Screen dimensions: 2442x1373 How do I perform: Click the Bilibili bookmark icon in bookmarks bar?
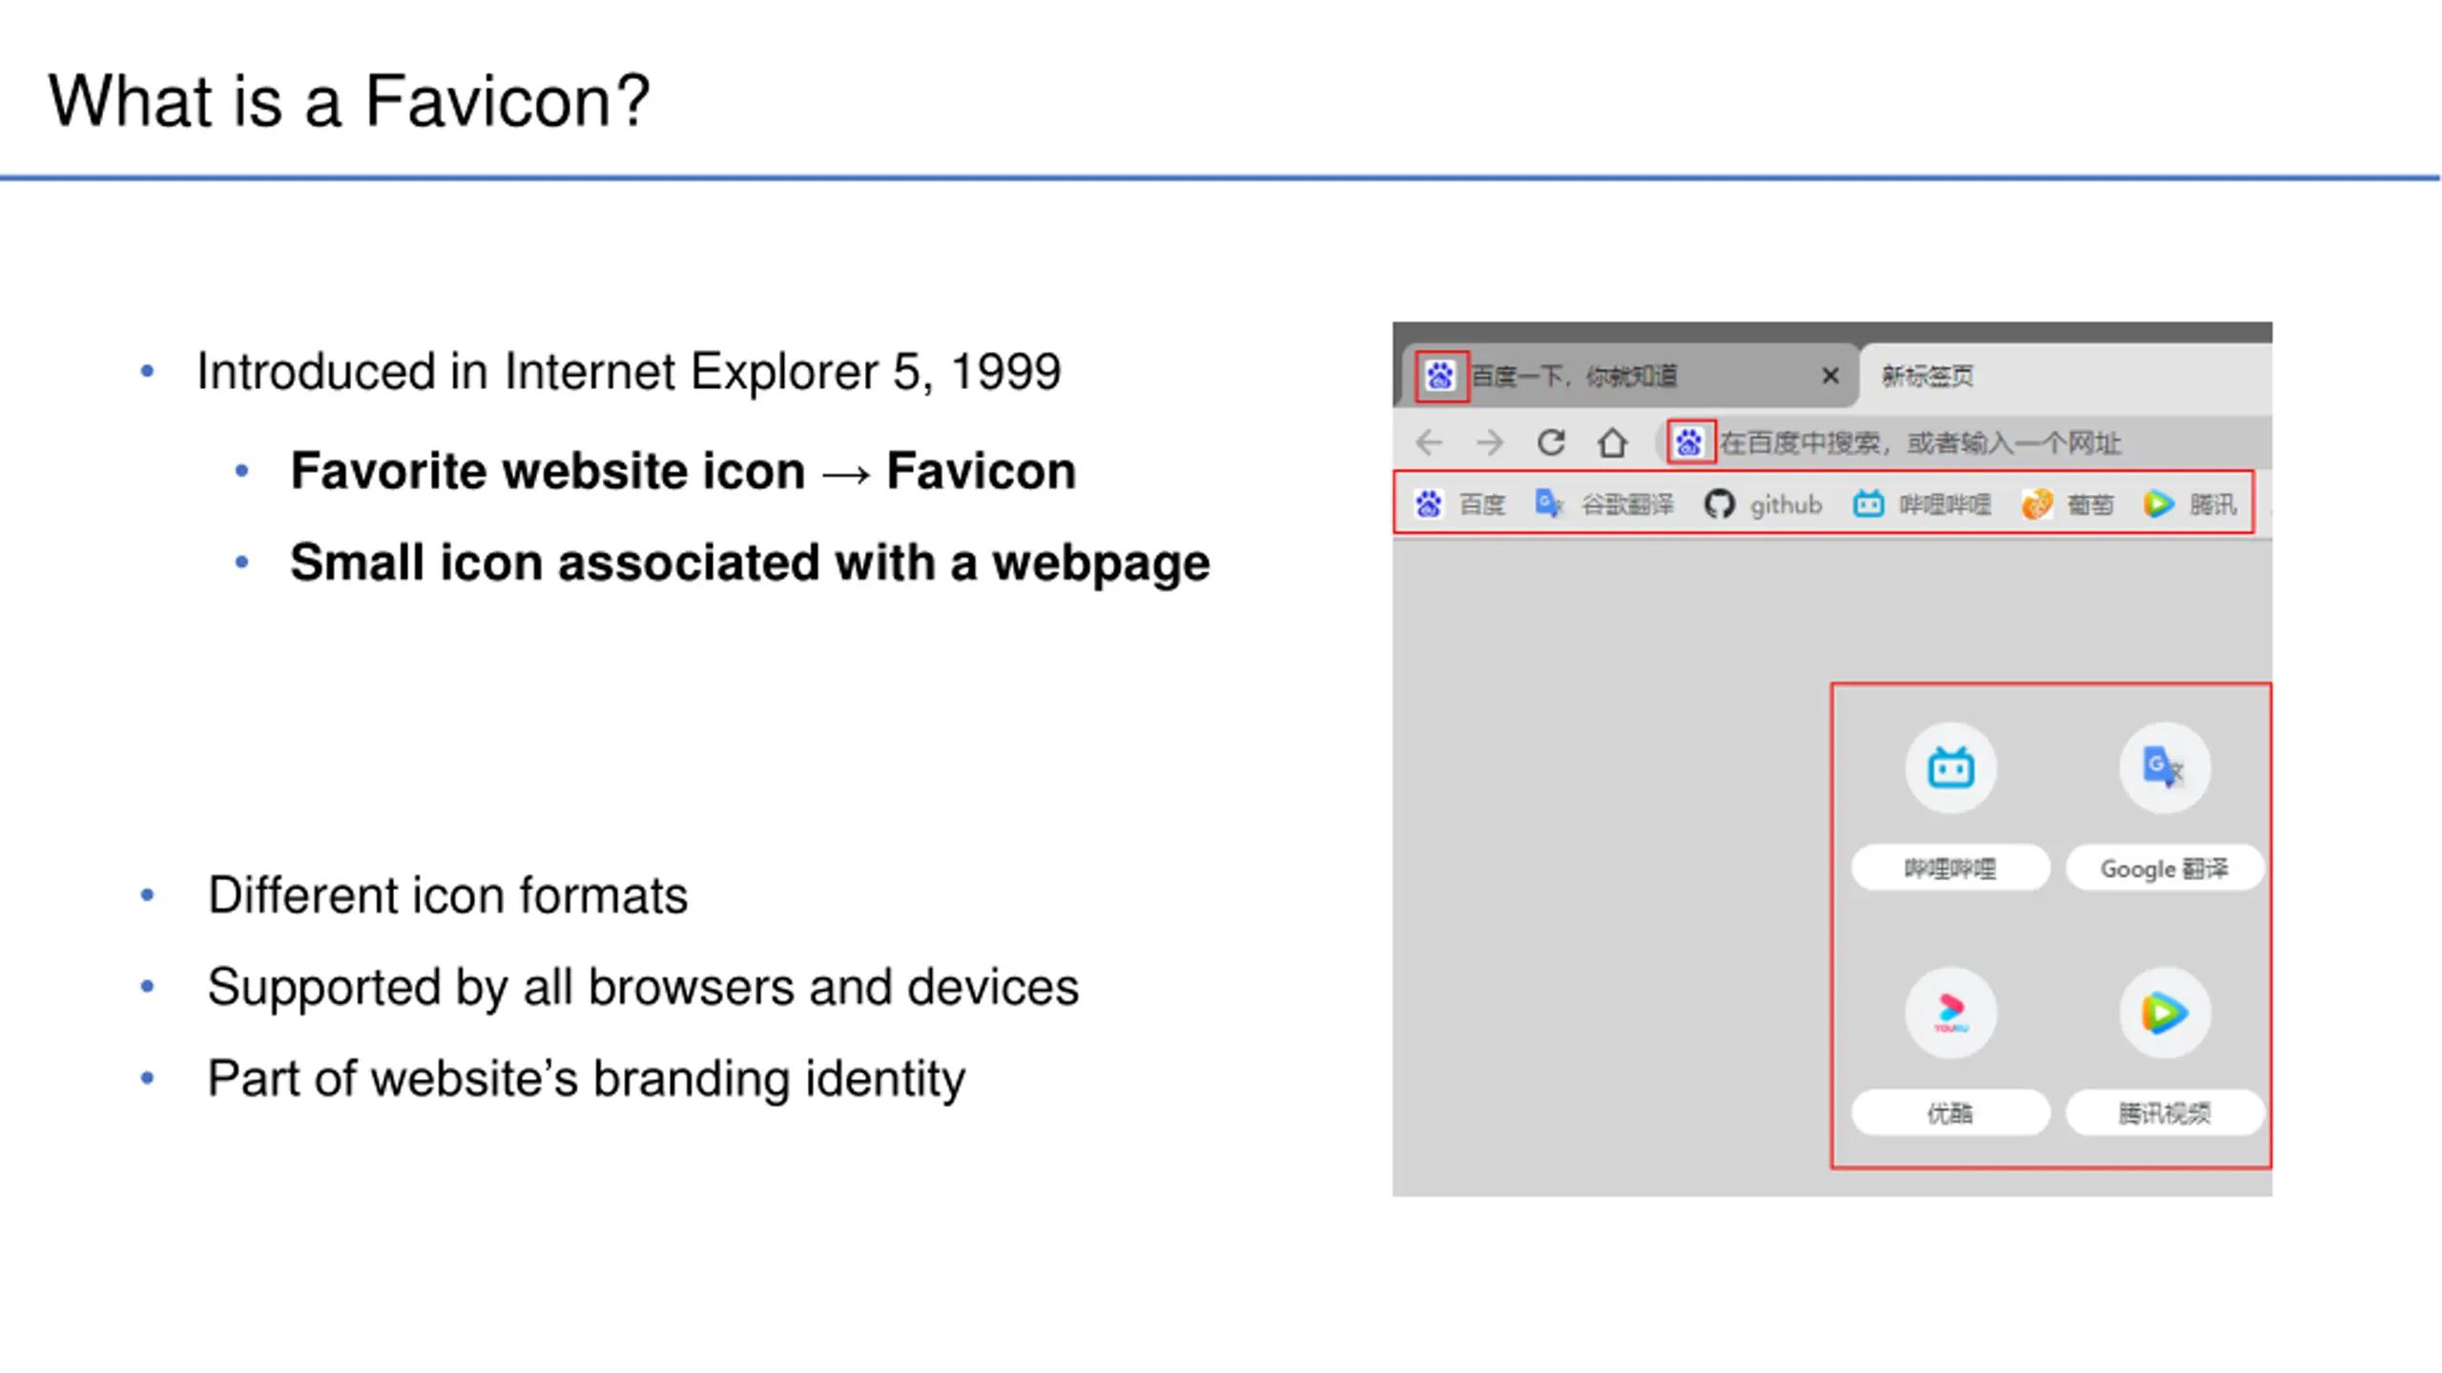(x=1868, y=503)
